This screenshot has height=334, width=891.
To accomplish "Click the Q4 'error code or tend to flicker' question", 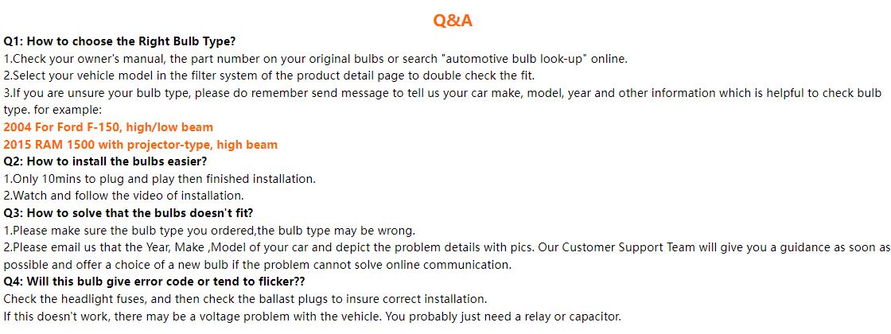I will click(154, 282).
